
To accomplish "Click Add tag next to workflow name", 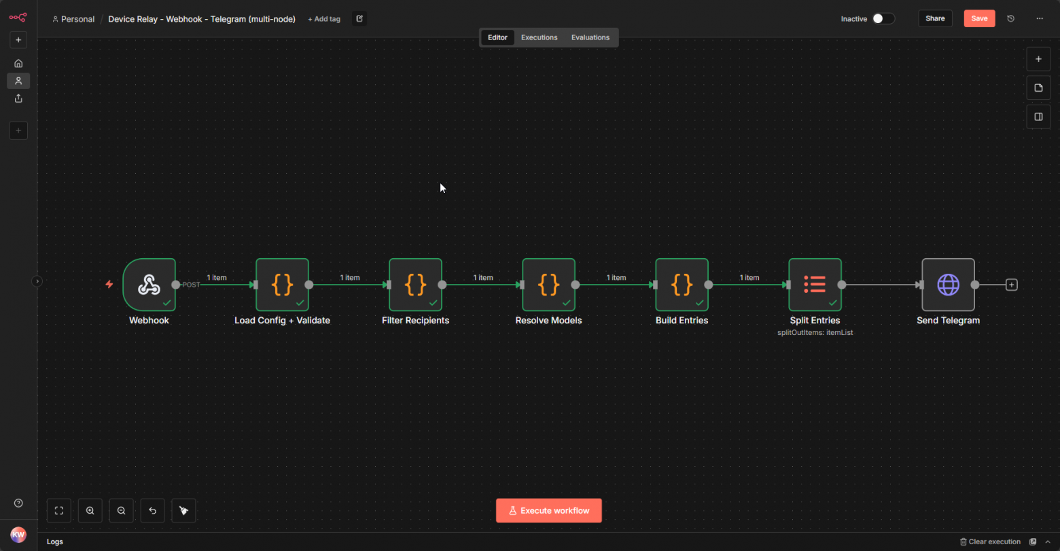I will coord(324,19).
